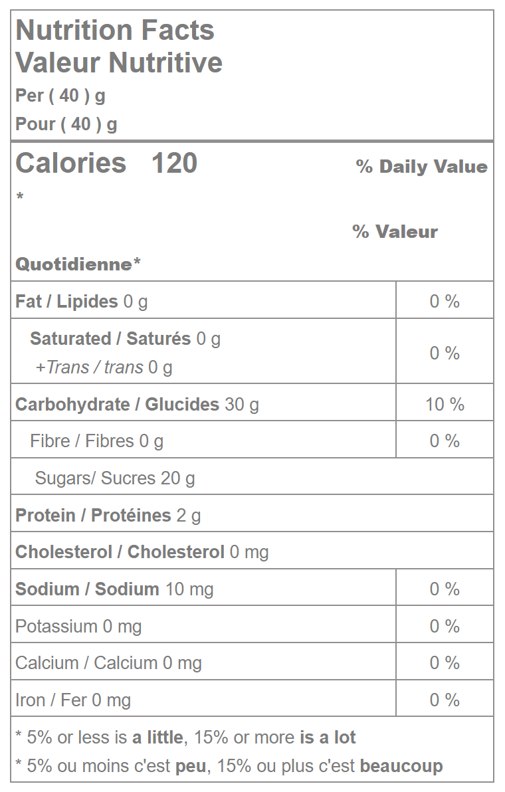The image size is (505, 792).
Task: Select the Calories 120 line
Action: pos(106,163)
